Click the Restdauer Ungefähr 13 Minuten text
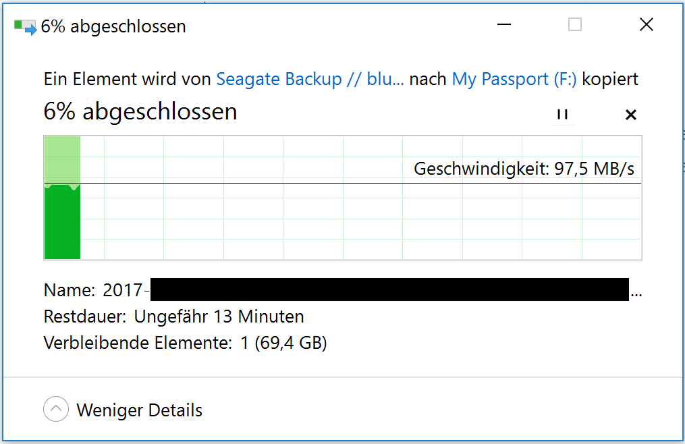The width and height of the screenshot is (685, 444). pyautogui.click(x=174, y=316)
